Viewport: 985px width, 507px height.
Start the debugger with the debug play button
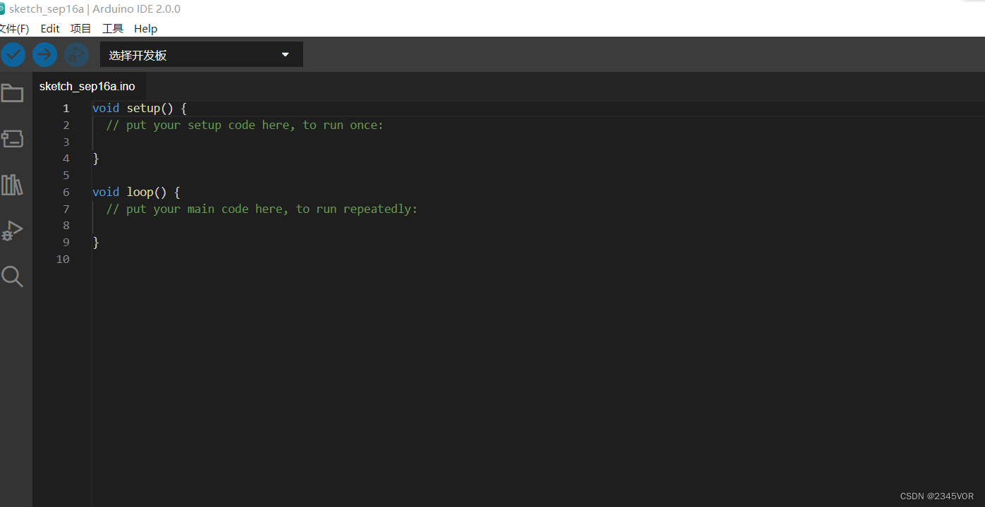point(76,54)
